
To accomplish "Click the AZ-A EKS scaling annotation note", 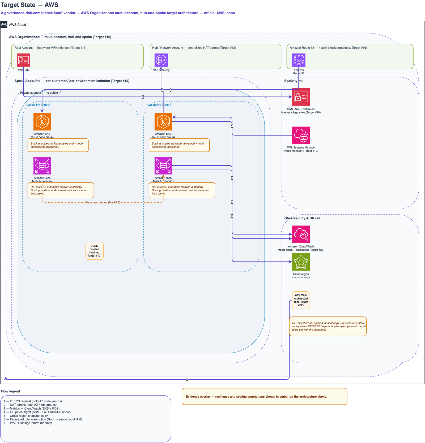I will pyautogui.click(x=58, y=145).
